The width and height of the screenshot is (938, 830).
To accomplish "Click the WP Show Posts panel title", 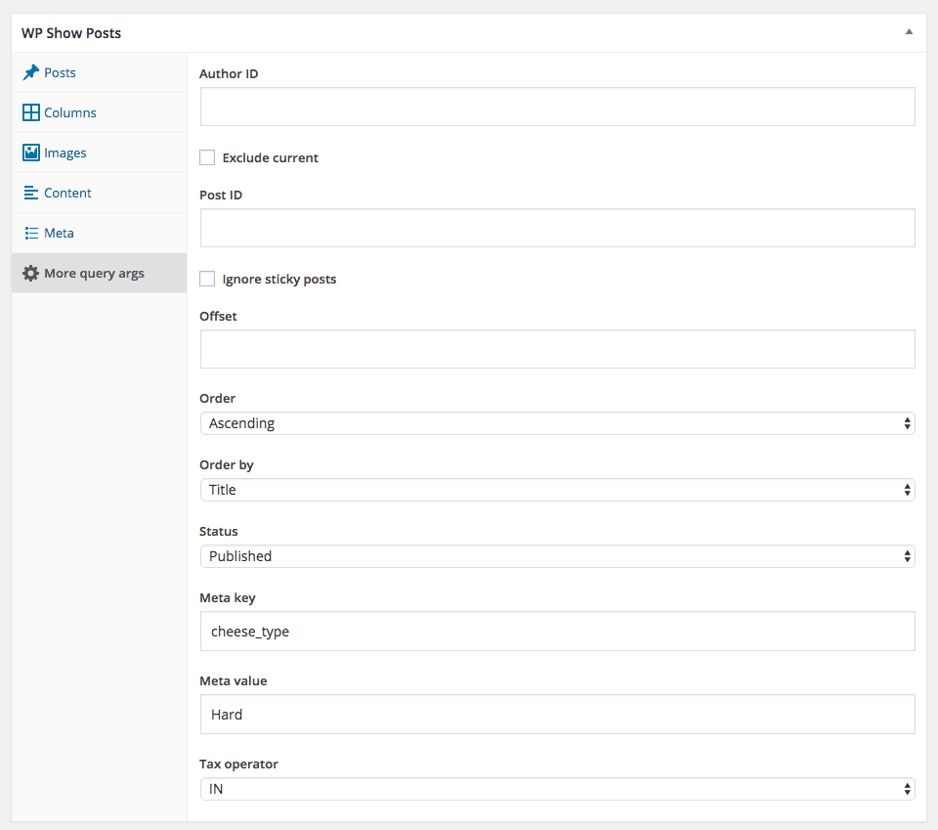I will pos(71,33).
